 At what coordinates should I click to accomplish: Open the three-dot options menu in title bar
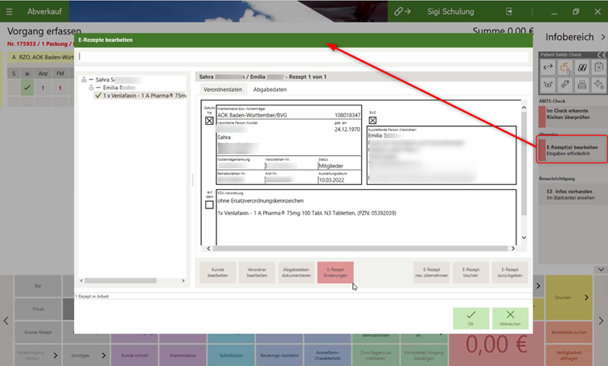pos(532,11)
